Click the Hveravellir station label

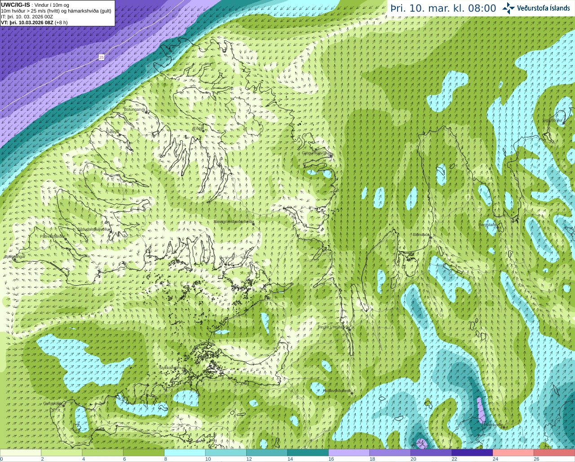pos(493,424)
